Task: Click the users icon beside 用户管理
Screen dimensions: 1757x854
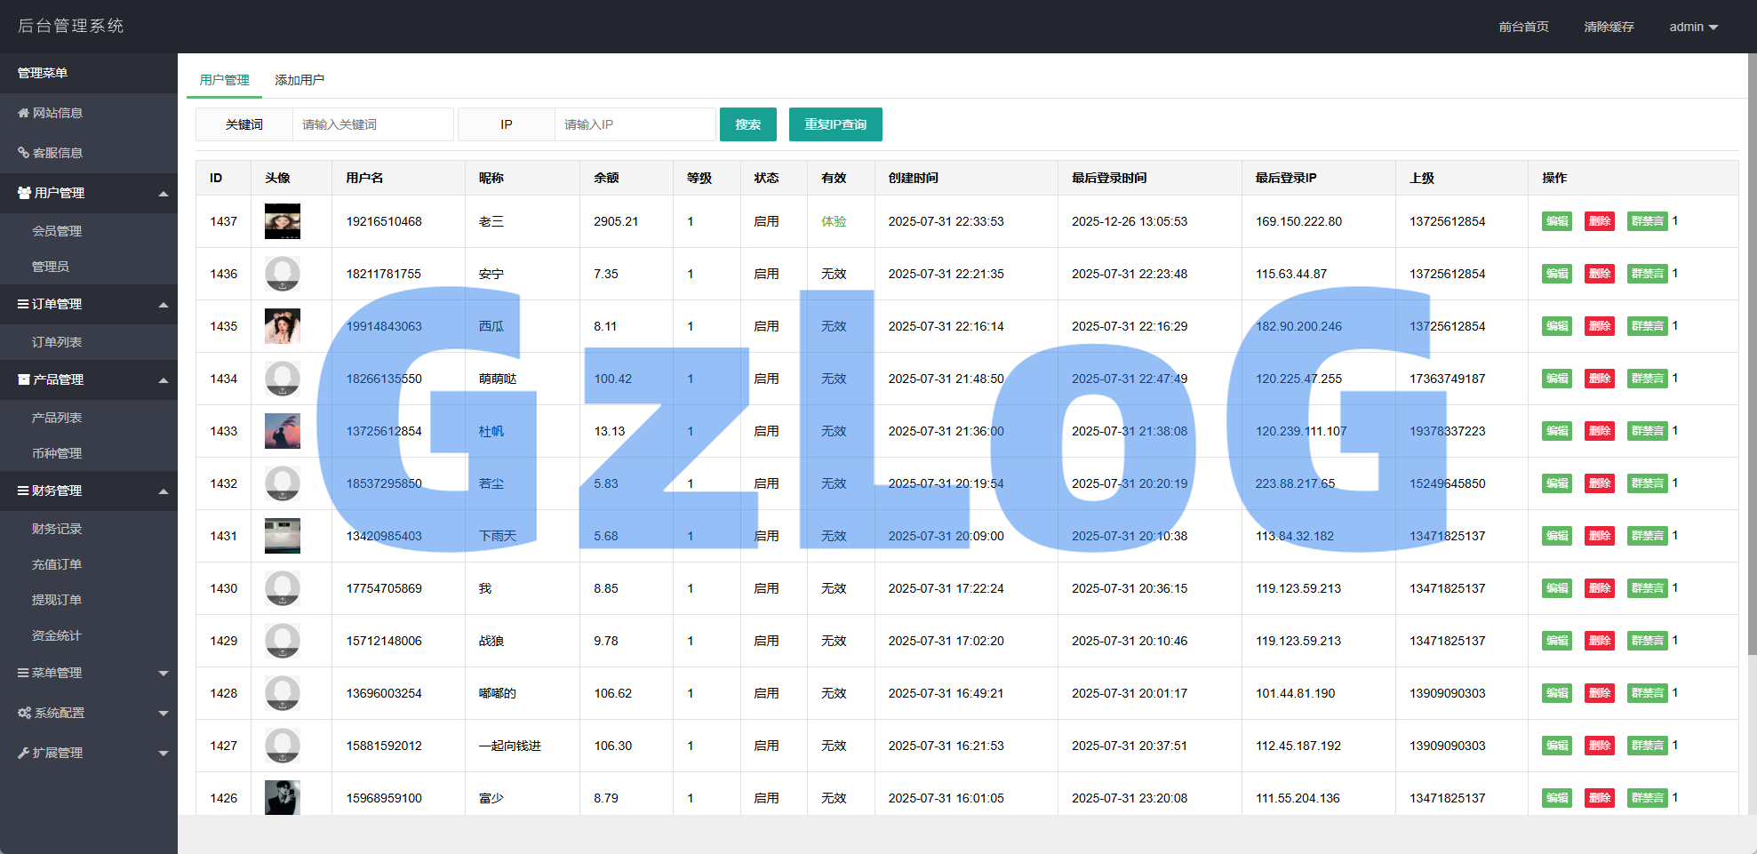Action: [x=24, y=193]
